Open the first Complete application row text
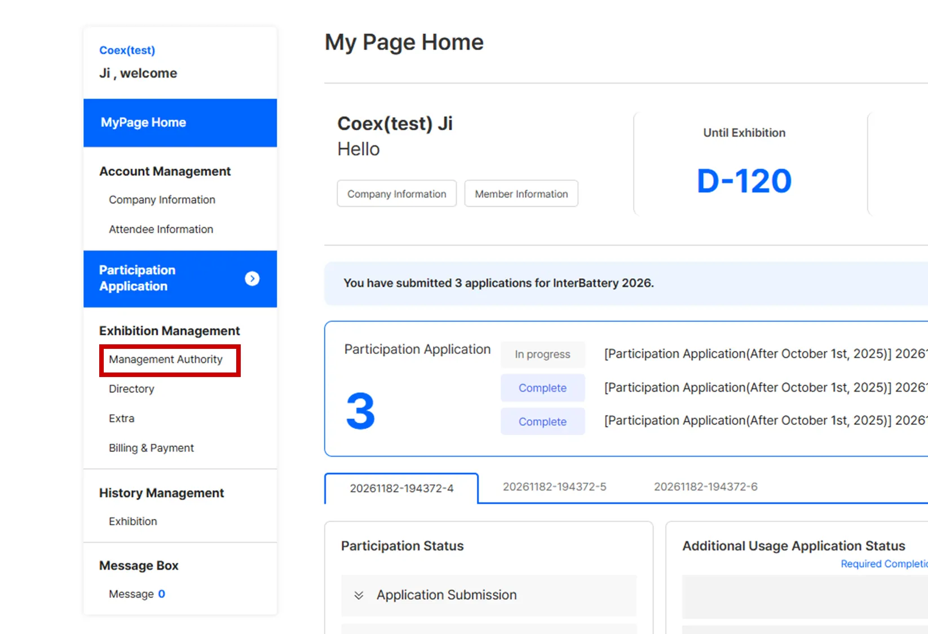The height and width of the screenshot is (634, 928). 766,388
